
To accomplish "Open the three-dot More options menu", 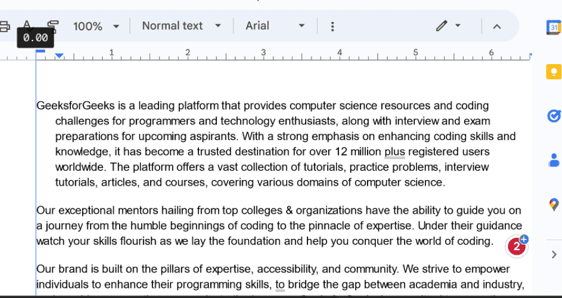I will 332,26.
